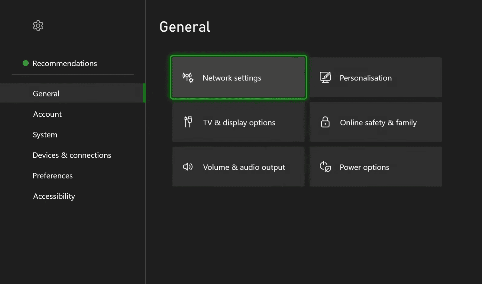Viewport: 482px width, 284px height.
Task: Click the Power options leaf icon
Action: pos(325,167)
